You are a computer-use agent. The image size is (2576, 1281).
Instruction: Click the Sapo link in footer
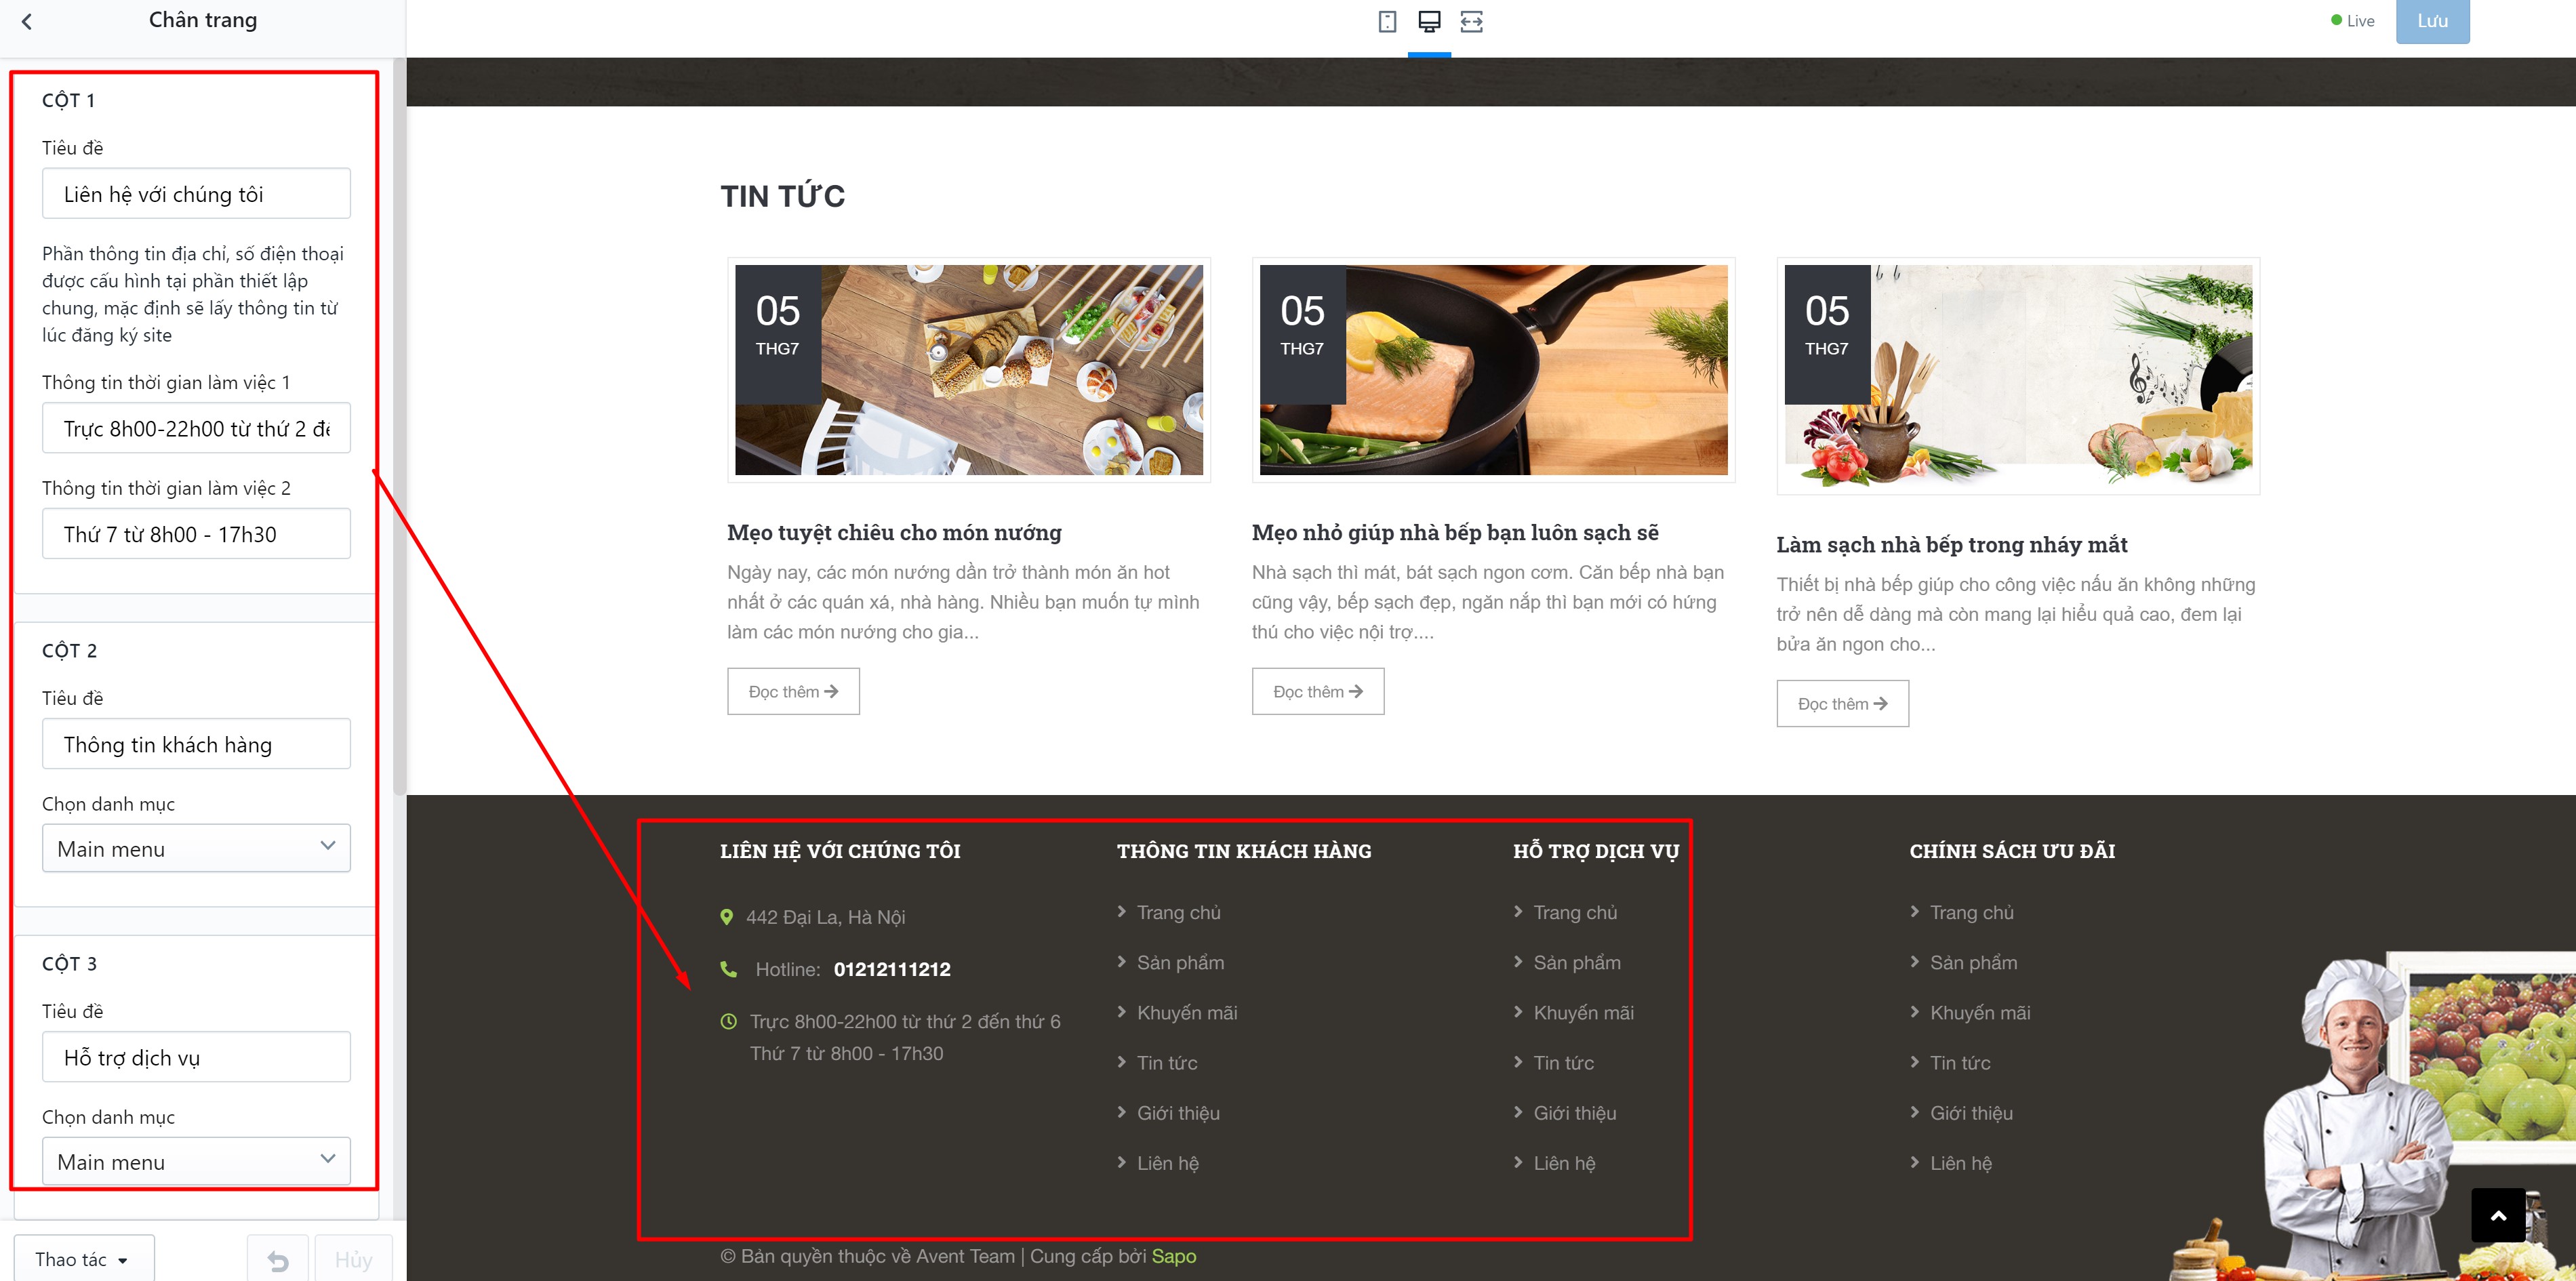(1173, 1256)
